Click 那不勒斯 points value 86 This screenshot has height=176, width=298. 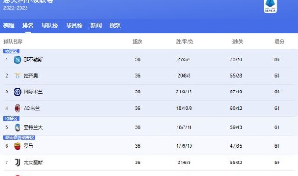click(277, 59)
